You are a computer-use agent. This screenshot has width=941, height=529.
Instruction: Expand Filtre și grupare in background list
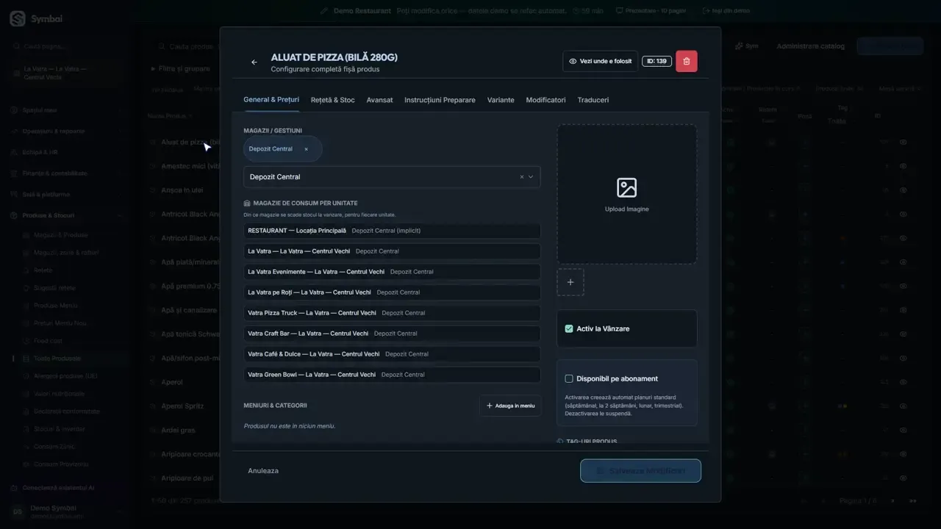pos(181,69)
